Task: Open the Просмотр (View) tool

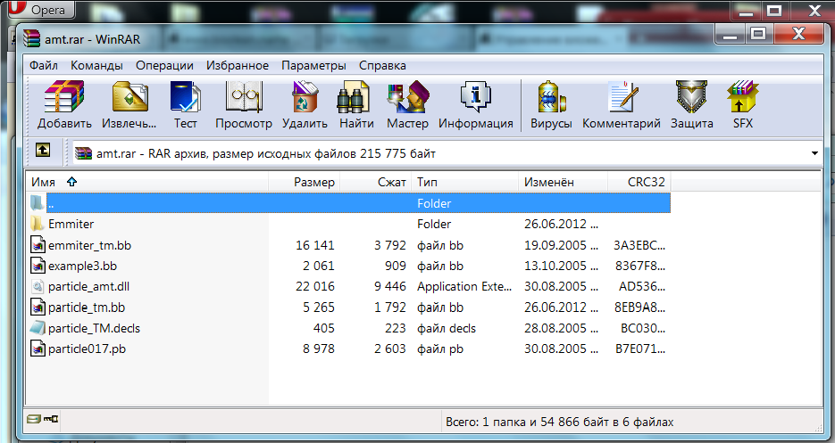Action: [x=244, y=105]
